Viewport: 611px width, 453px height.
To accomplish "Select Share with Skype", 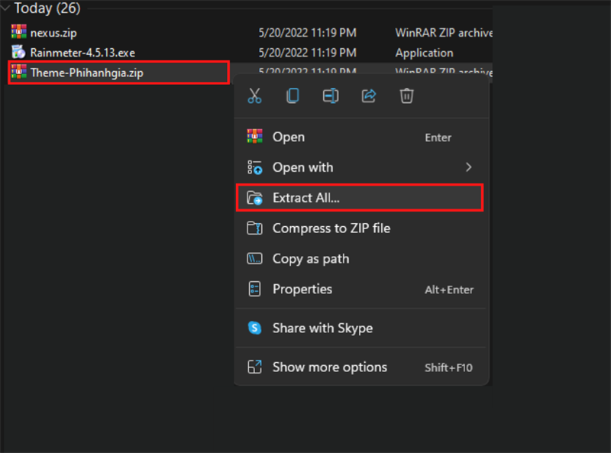I will click(322, 328).
